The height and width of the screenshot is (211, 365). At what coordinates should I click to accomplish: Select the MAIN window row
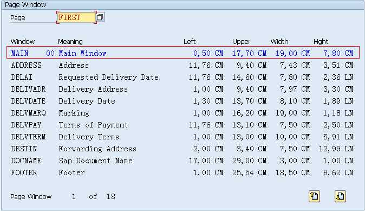coord(183,53)
